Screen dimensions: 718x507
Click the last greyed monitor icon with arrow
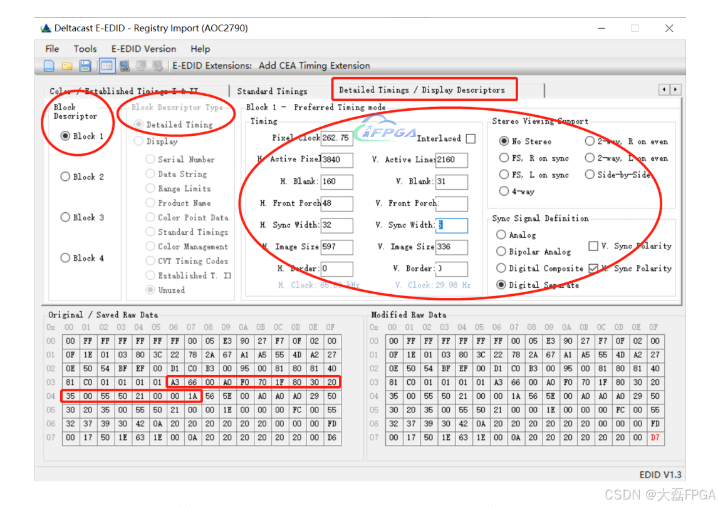click(x=158, y=66)
